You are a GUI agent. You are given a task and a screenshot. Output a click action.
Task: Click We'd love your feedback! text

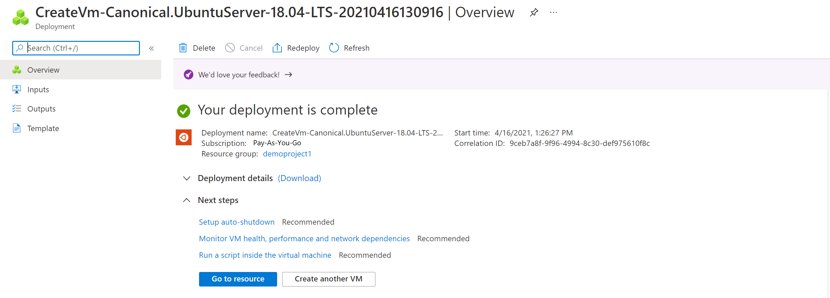click(x=239, y=75)
